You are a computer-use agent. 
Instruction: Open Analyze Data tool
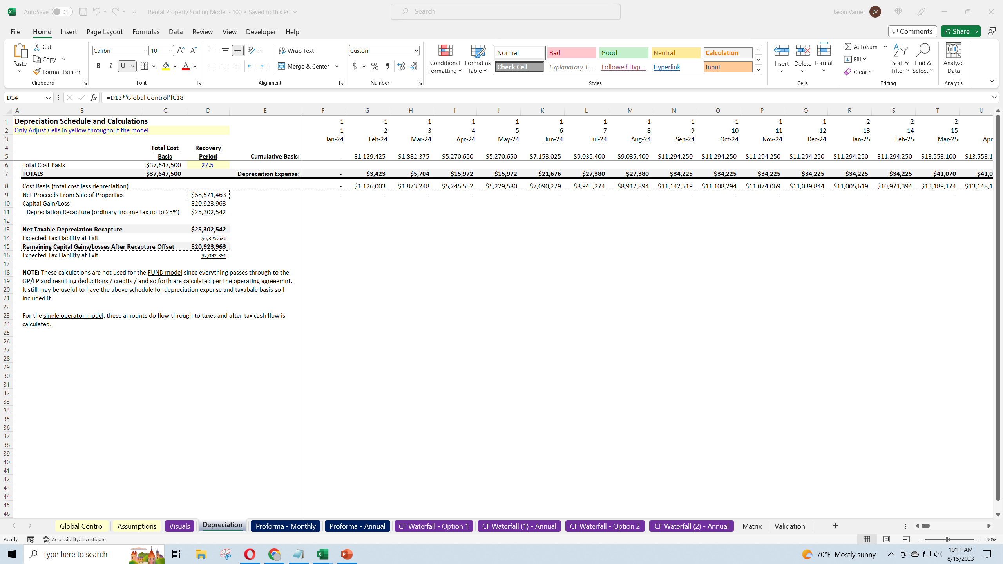[x=953, y=59]
